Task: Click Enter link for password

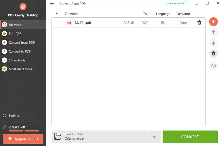Action: [x=183, y=23]
